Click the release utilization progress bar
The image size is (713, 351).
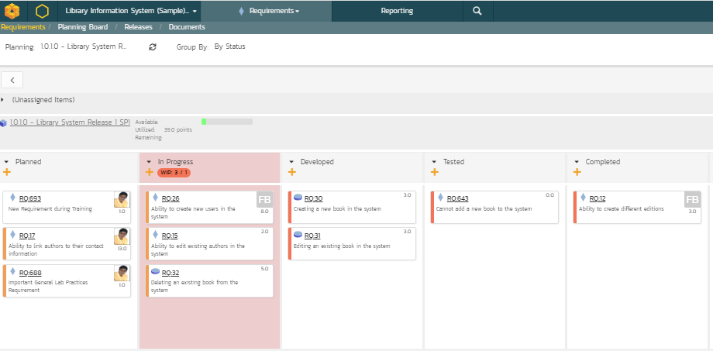pyautogui.click(x=226, y=122)
